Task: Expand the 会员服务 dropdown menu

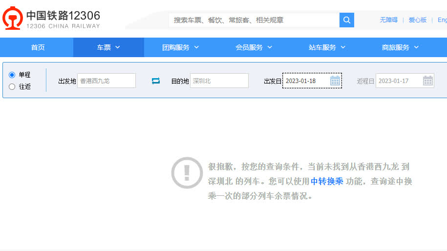Action: pos(254,47)
